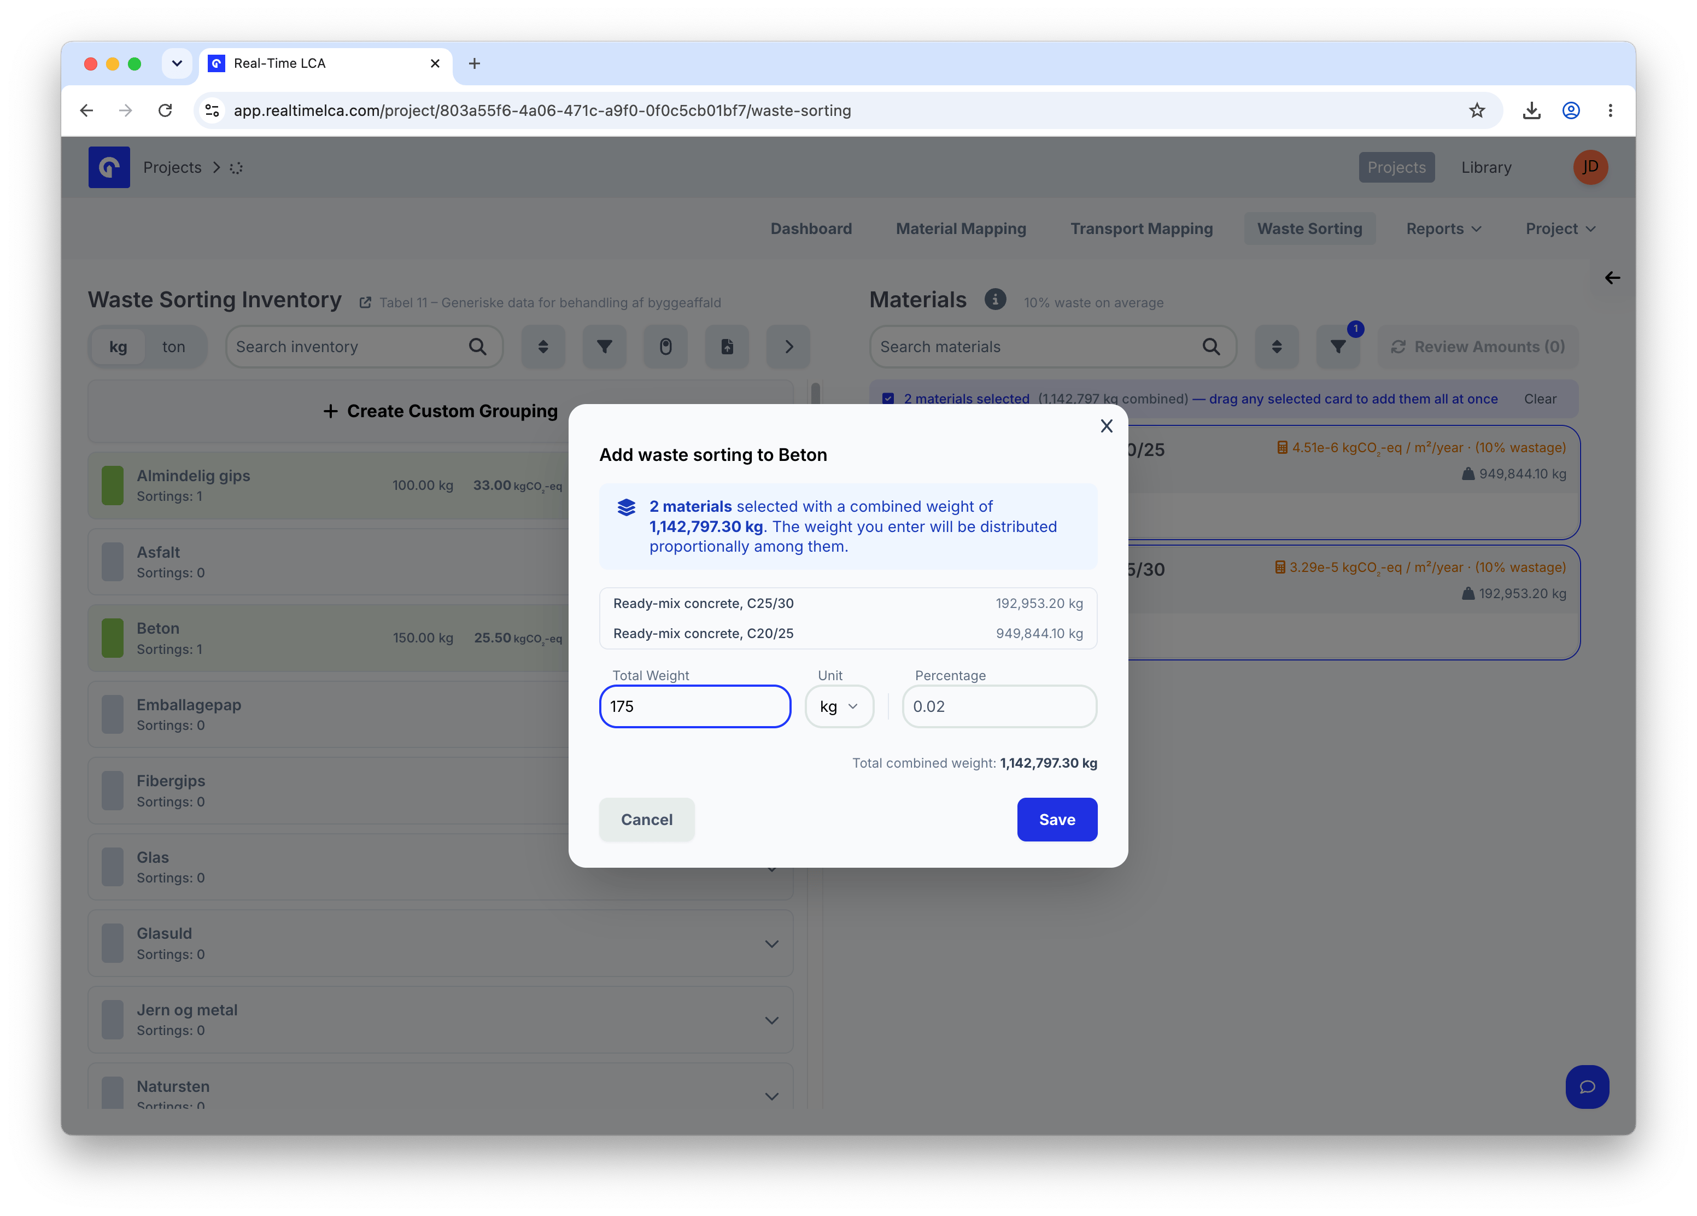The height and width of the screenshot is (1216, 1697).
Task: Click the inventory search magnifier icon
Action: (477, 347)
